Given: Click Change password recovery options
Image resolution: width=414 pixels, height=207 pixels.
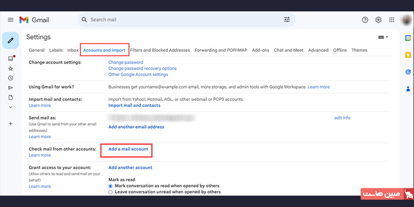Looking at the screenshot, I should (x=143, y=68).
